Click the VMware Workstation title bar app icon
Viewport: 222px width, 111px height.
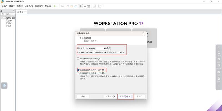(2, 1)
